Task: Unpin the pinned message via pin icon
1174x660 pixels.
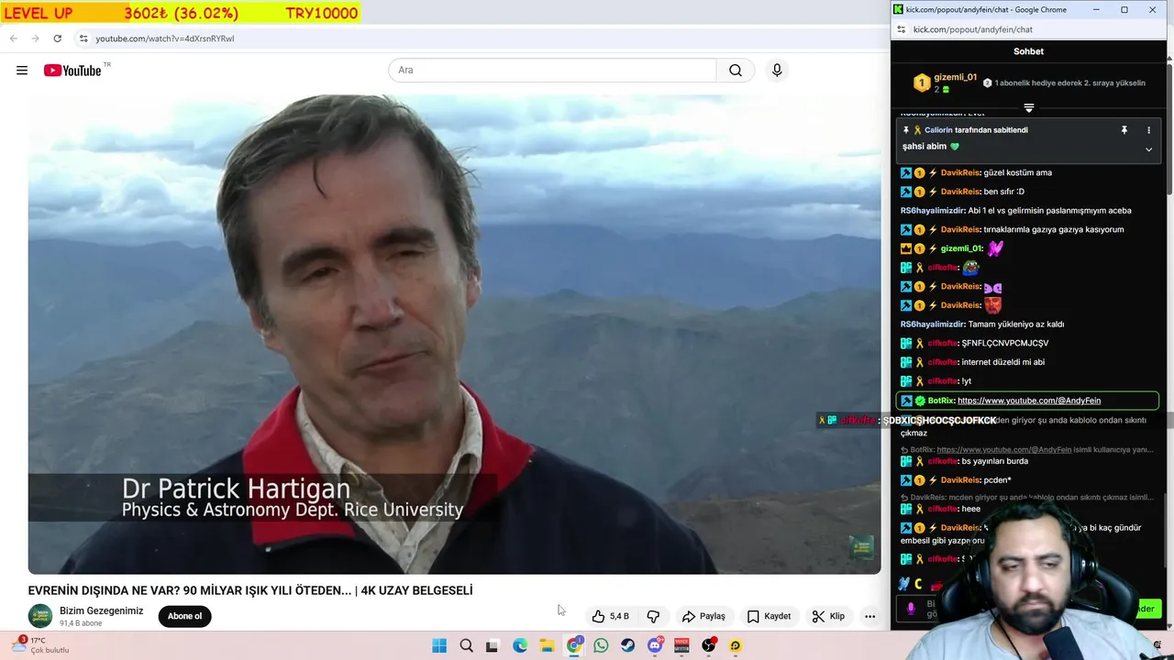Action: pyautogui.click(x=1124, y=130)
